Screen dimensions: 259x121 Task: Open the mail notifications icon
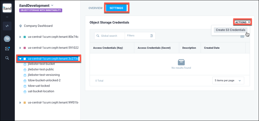7,49
